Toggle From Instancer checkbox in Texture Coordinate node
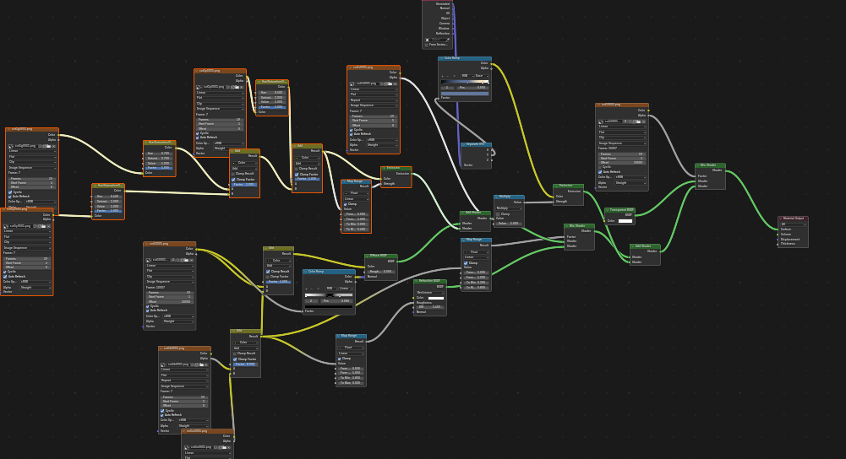 (428, 45)
